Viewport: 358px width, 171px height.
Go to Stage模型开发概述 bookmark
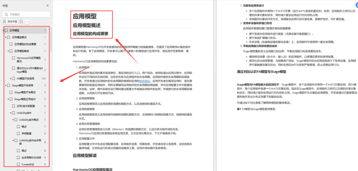(25, 92)
